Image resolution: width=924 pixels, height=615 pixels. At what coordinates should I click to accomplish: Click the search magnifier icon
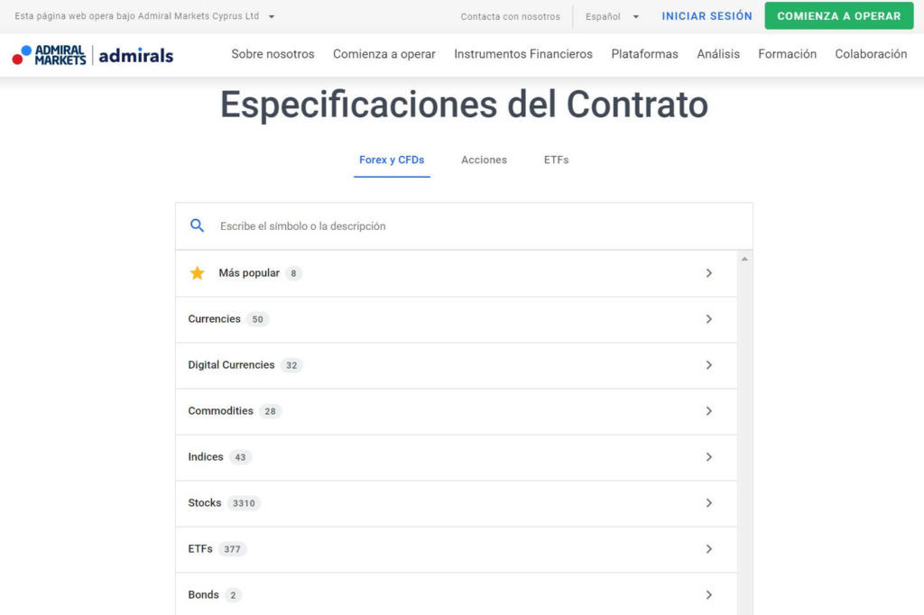[197, 225]
